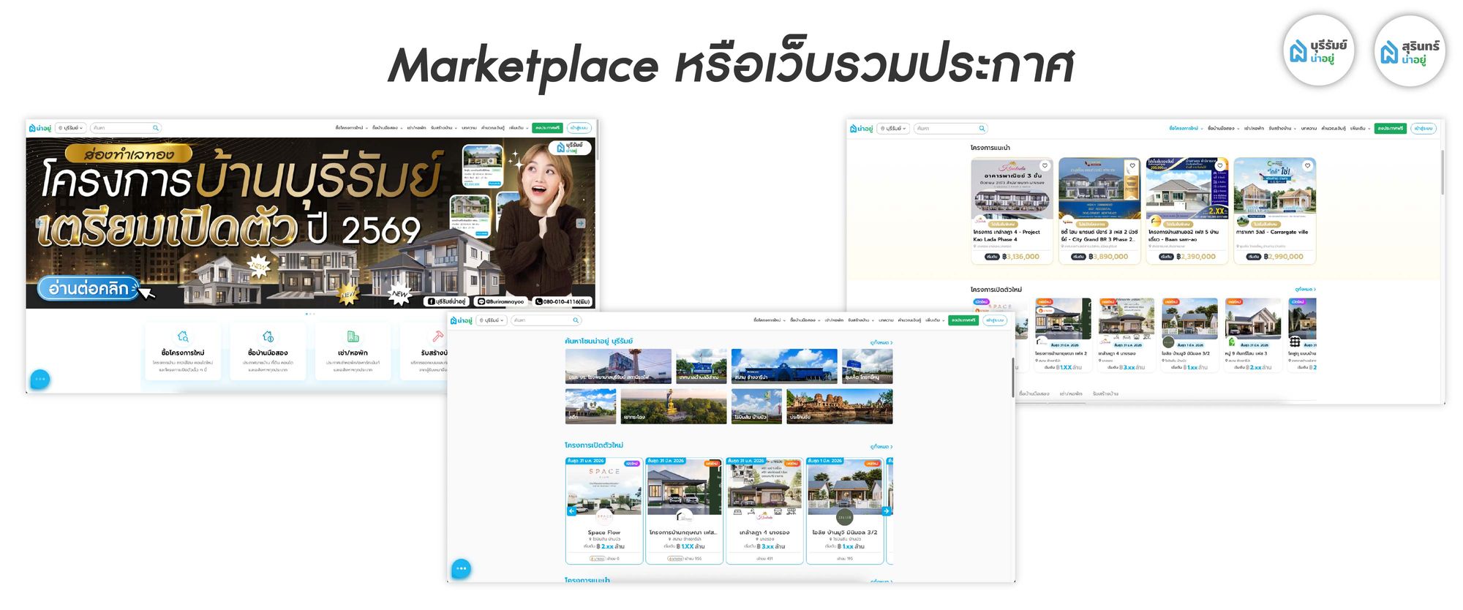Open เขากระโดง zone thumbnail
This screenshot has width=1463, height=610.
674,407
